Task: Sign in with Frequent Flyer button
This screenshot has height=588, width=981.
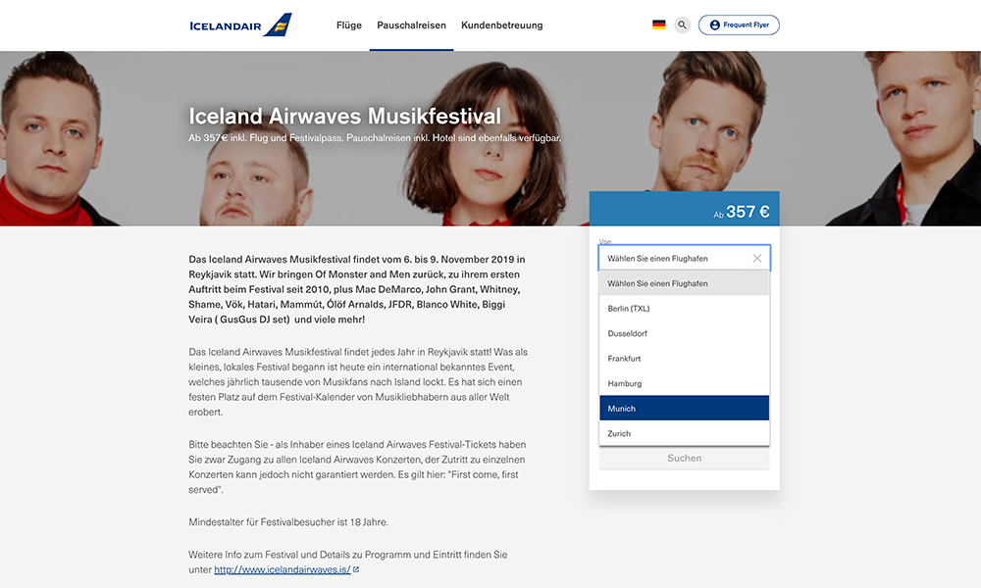Action: coord(739,25)
